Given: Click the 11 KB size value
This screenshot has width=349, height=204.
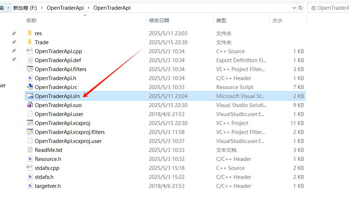Looking at the screenshot, I should [x=297, y=123].
